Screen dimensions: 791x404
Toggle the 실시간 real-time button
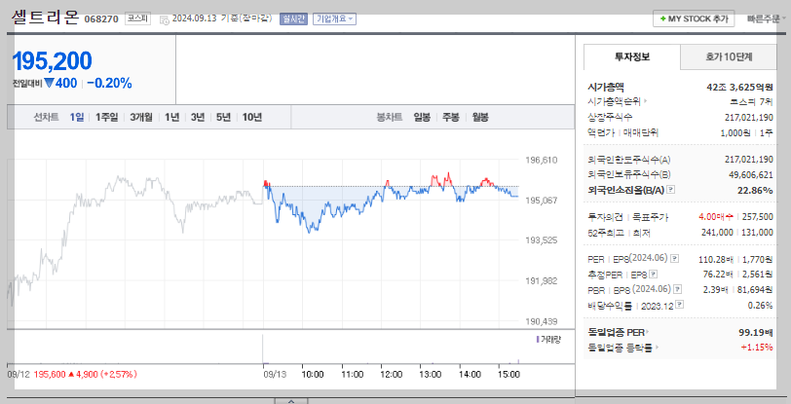[x=293, y=18]
